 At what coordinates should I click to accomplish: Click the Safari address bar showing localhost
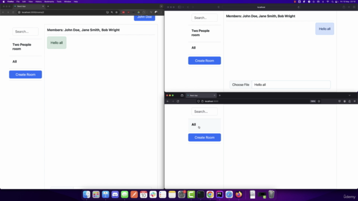(x=261, y=7)
